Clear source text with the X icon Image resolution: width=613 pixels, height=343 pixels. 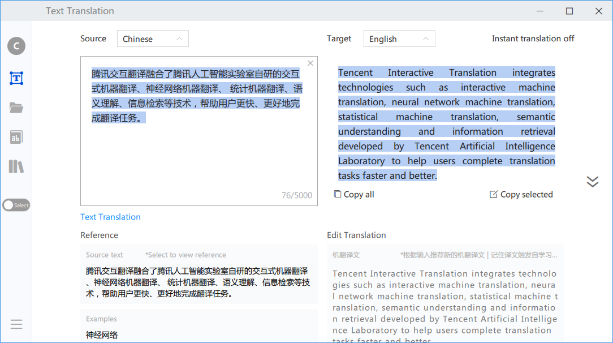click(310, 63)
